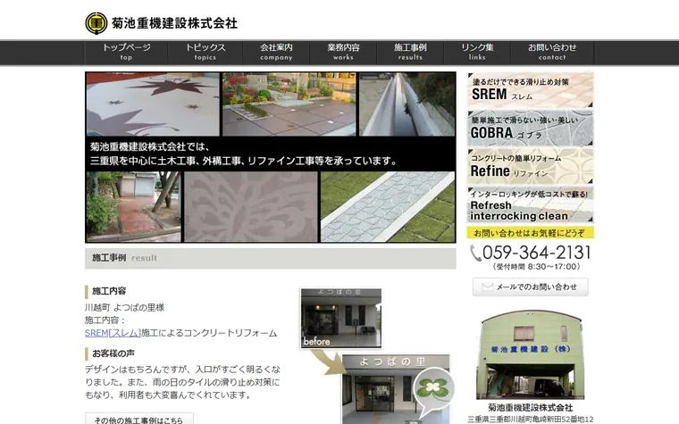This screenshot has width=679, height=424.
Task: Click the red brick path hero image
Action: [x=133, y=206]
